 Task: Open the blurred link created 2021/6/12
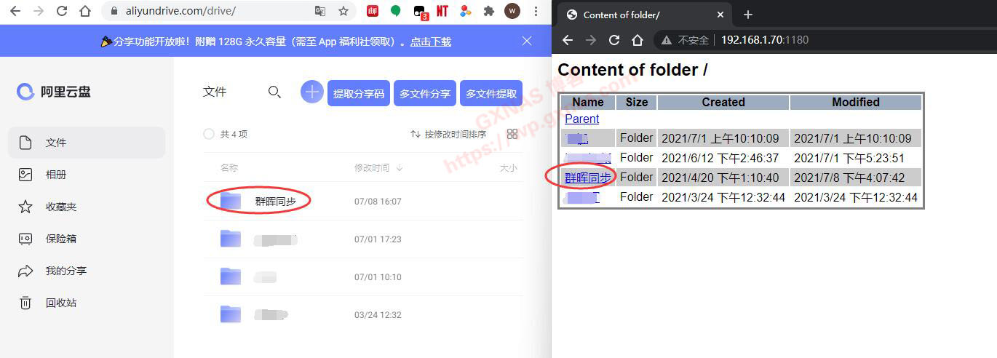[588, 157]
